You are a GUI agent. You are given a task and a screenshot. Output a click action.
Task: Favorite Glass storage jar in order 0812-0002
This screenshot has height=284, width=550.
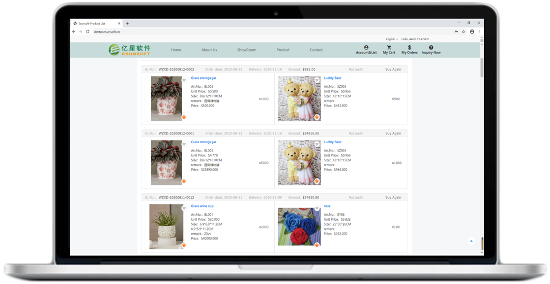click(184, 80)
